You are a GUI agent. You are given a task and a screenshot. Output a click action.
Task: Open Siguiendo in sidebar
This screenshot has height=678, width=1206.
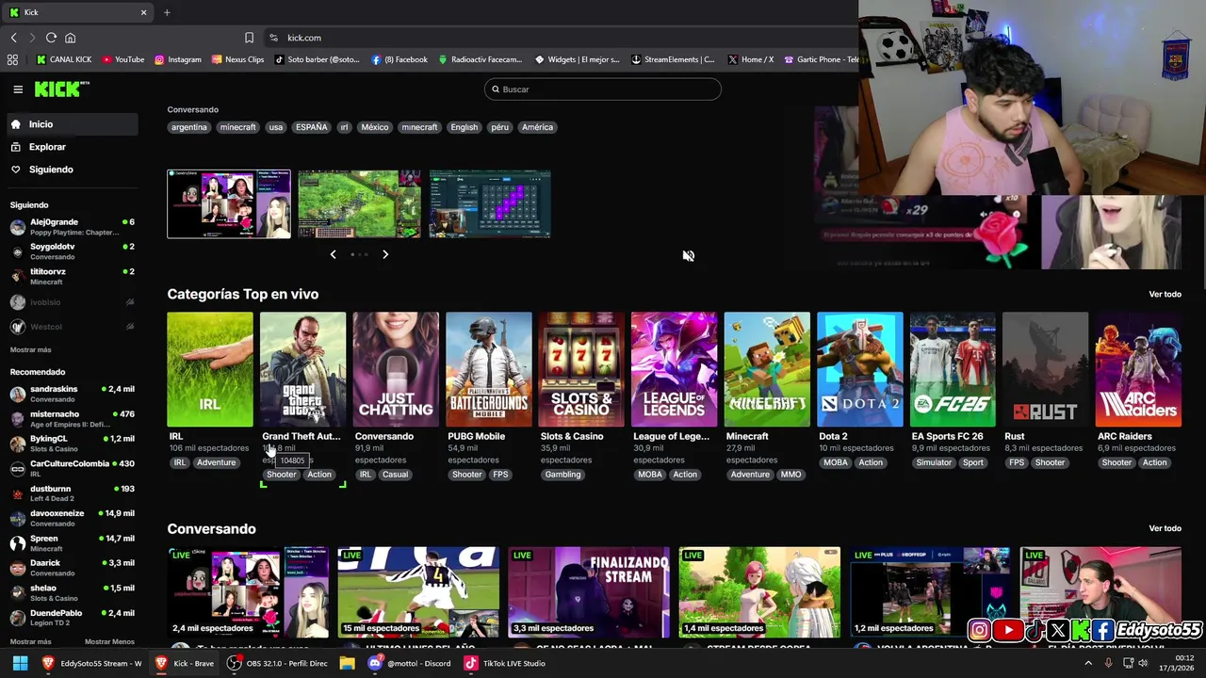click(72, 169)
